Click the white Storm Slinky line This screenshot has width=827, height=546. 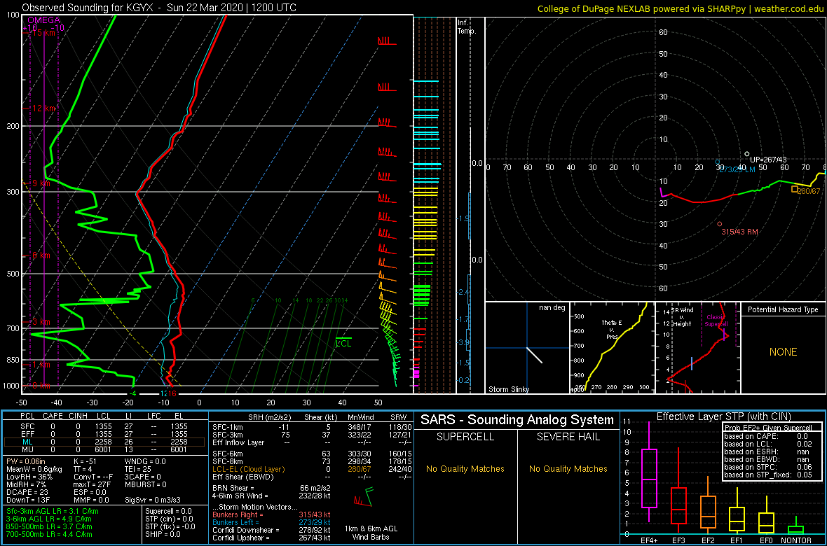[535, 355]
